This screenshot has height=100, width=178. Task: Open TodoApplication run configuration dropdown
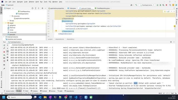(x=147, y=5)
